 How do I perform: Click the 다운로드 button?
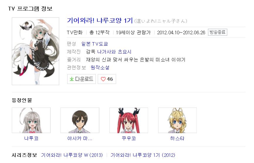[82, 79]
